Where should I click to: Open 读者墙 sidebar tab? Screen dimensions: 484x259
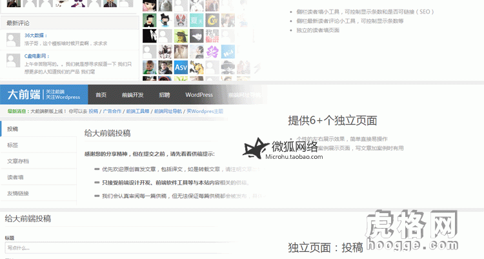[x=15, y=177]
